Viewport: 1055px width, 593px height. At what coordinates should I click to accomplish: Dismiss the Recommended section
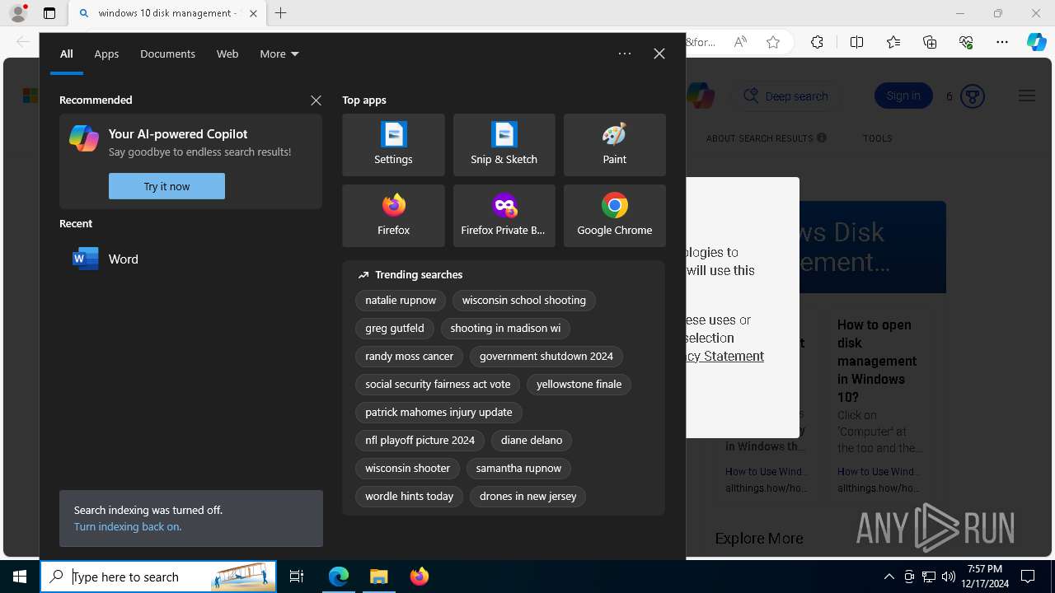click(316, 100)
